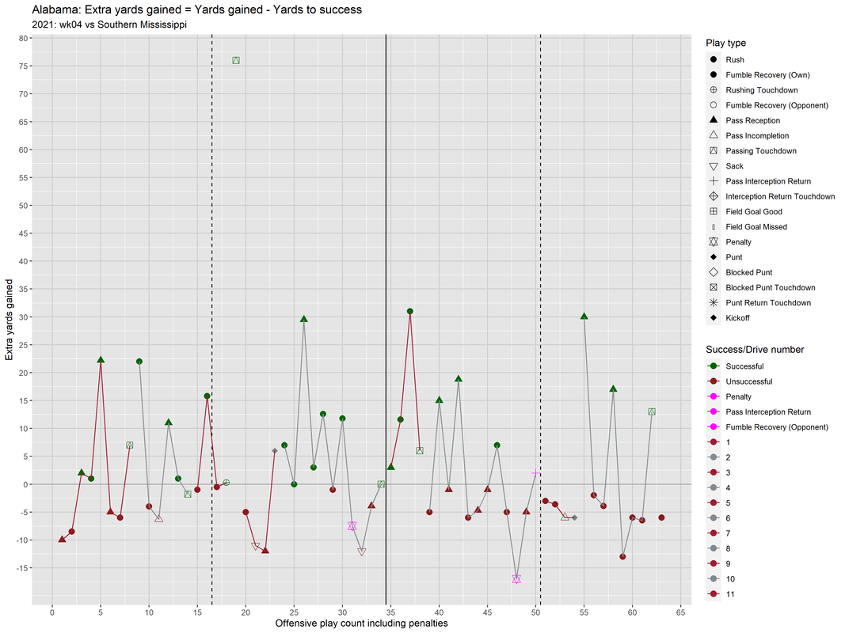Screen dimensions: 845x633
Task: Click the rushing touchdown marker at play 18
Action: click(x=226, y=483)
